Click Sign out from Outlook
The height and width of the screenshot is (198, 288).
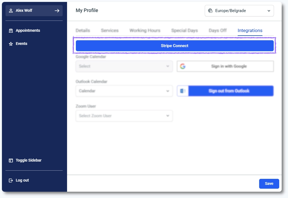click(x=231, y=91)
